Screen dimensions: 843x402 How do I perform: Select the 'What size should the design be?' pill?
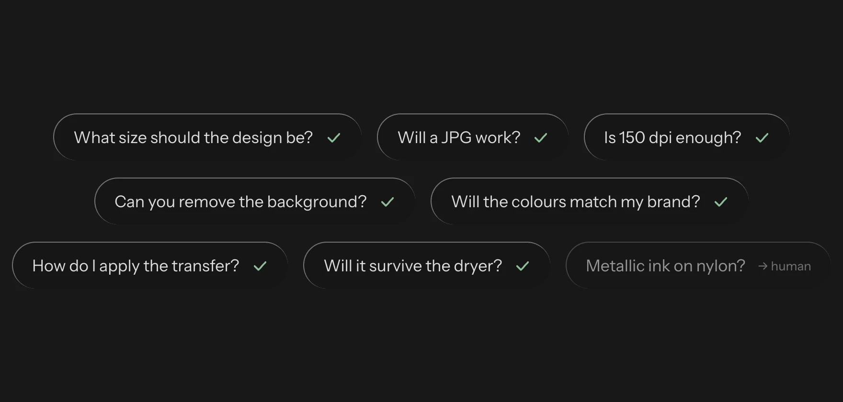(x=207, y=137)
